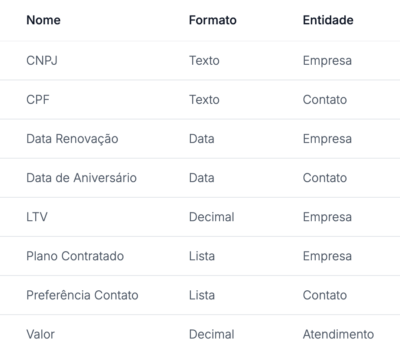Click the Nome column header

(x=43, y=20)
